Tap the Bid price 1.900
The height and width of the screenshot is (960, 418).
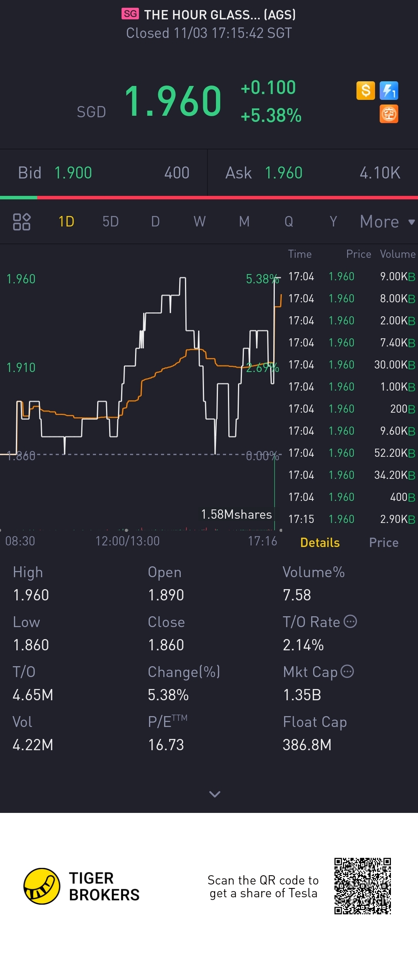click(73, 173)
